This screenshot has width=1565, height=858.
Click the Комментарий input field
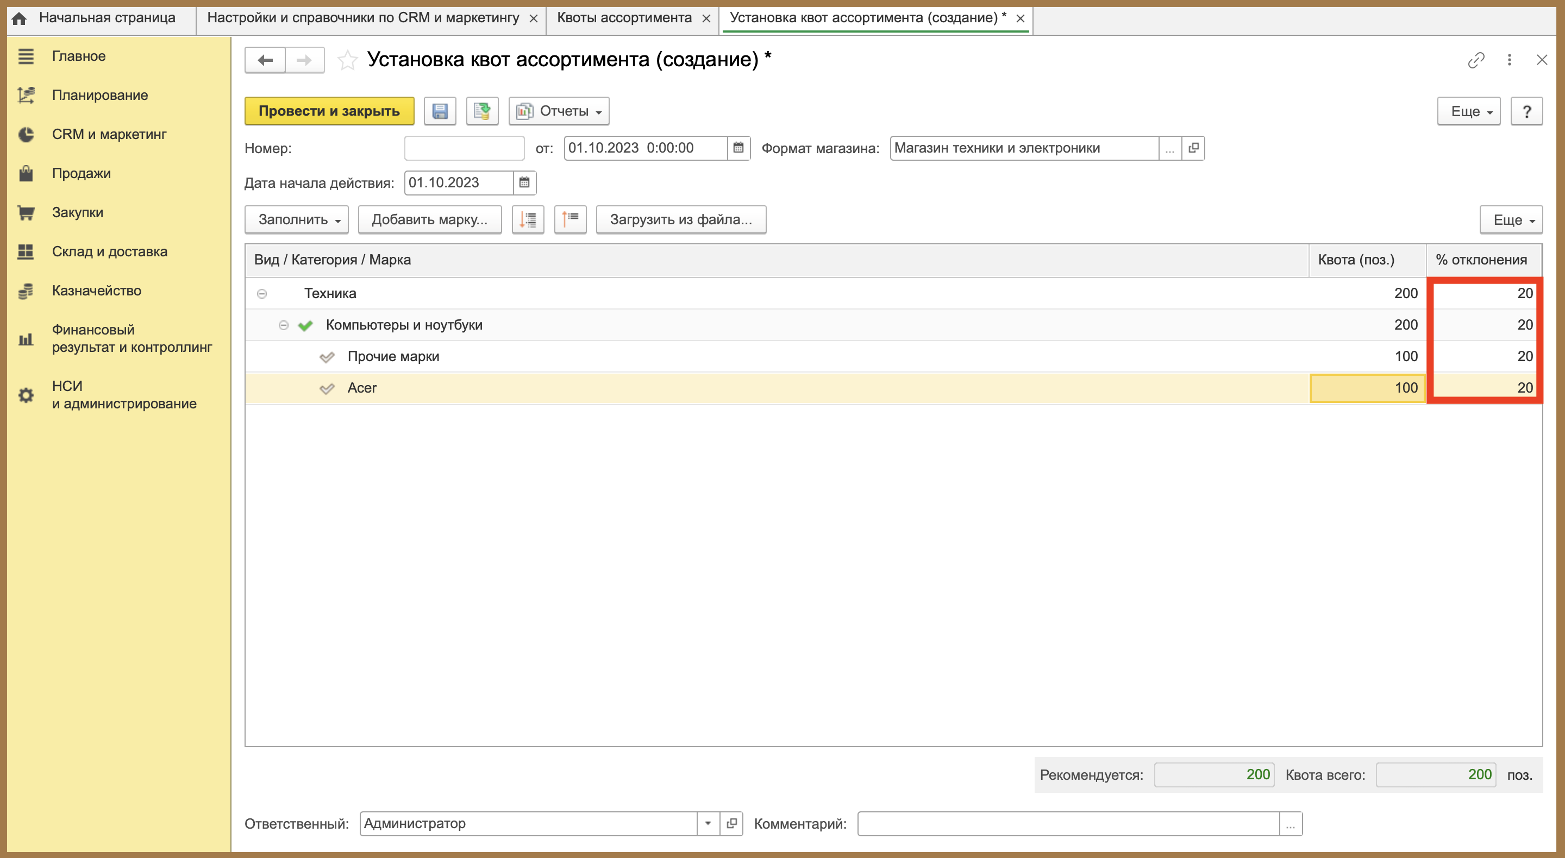pyautogui.click(x=1068, y=824)
